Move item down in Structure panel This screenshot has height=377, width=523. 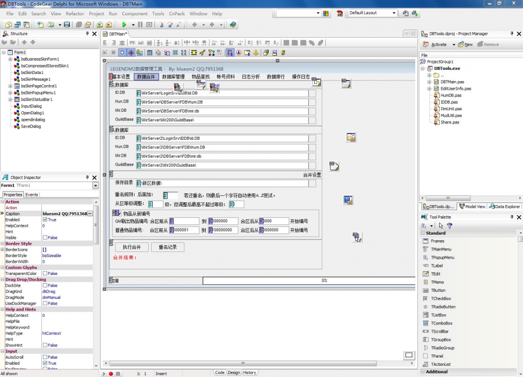click(33, 42)
